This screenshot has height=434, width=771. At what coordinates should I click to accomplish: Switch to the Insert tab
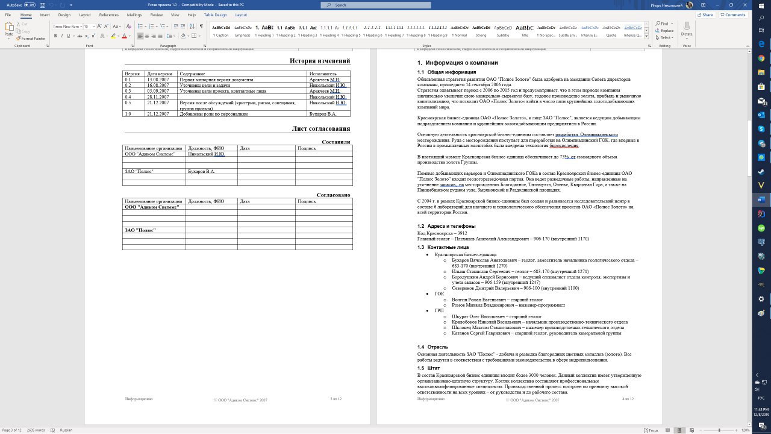tap(45, 14)
